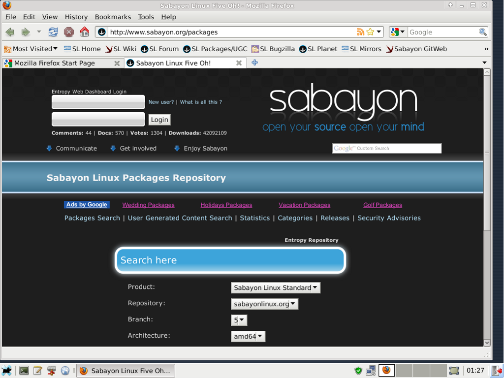Close the Sabayon Linux Five Oh! tab
The image size is (504, 378).
coord(239,63)
